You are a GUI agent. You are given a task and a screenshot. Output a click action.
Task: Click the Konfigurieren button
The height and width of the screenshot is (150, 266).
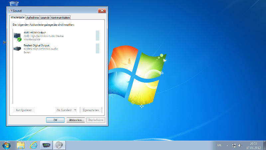(x=24, y=110)
